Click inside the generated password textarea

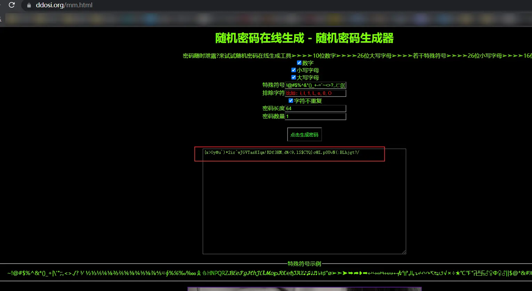click(x=304, y=201)
